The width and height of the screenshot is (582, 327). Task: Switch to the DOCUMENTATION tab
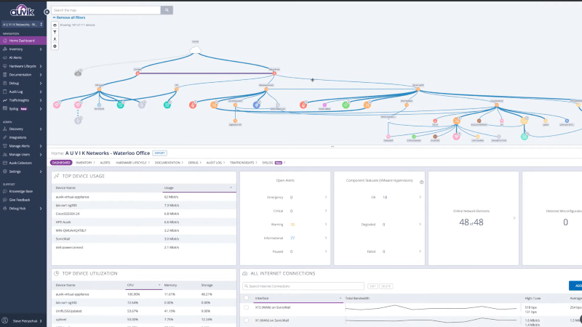point(167,163)
